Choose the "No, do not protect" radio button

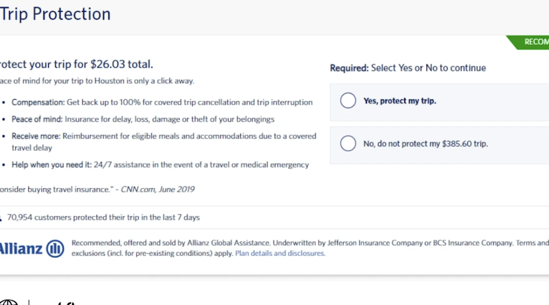tap(348, 143)
